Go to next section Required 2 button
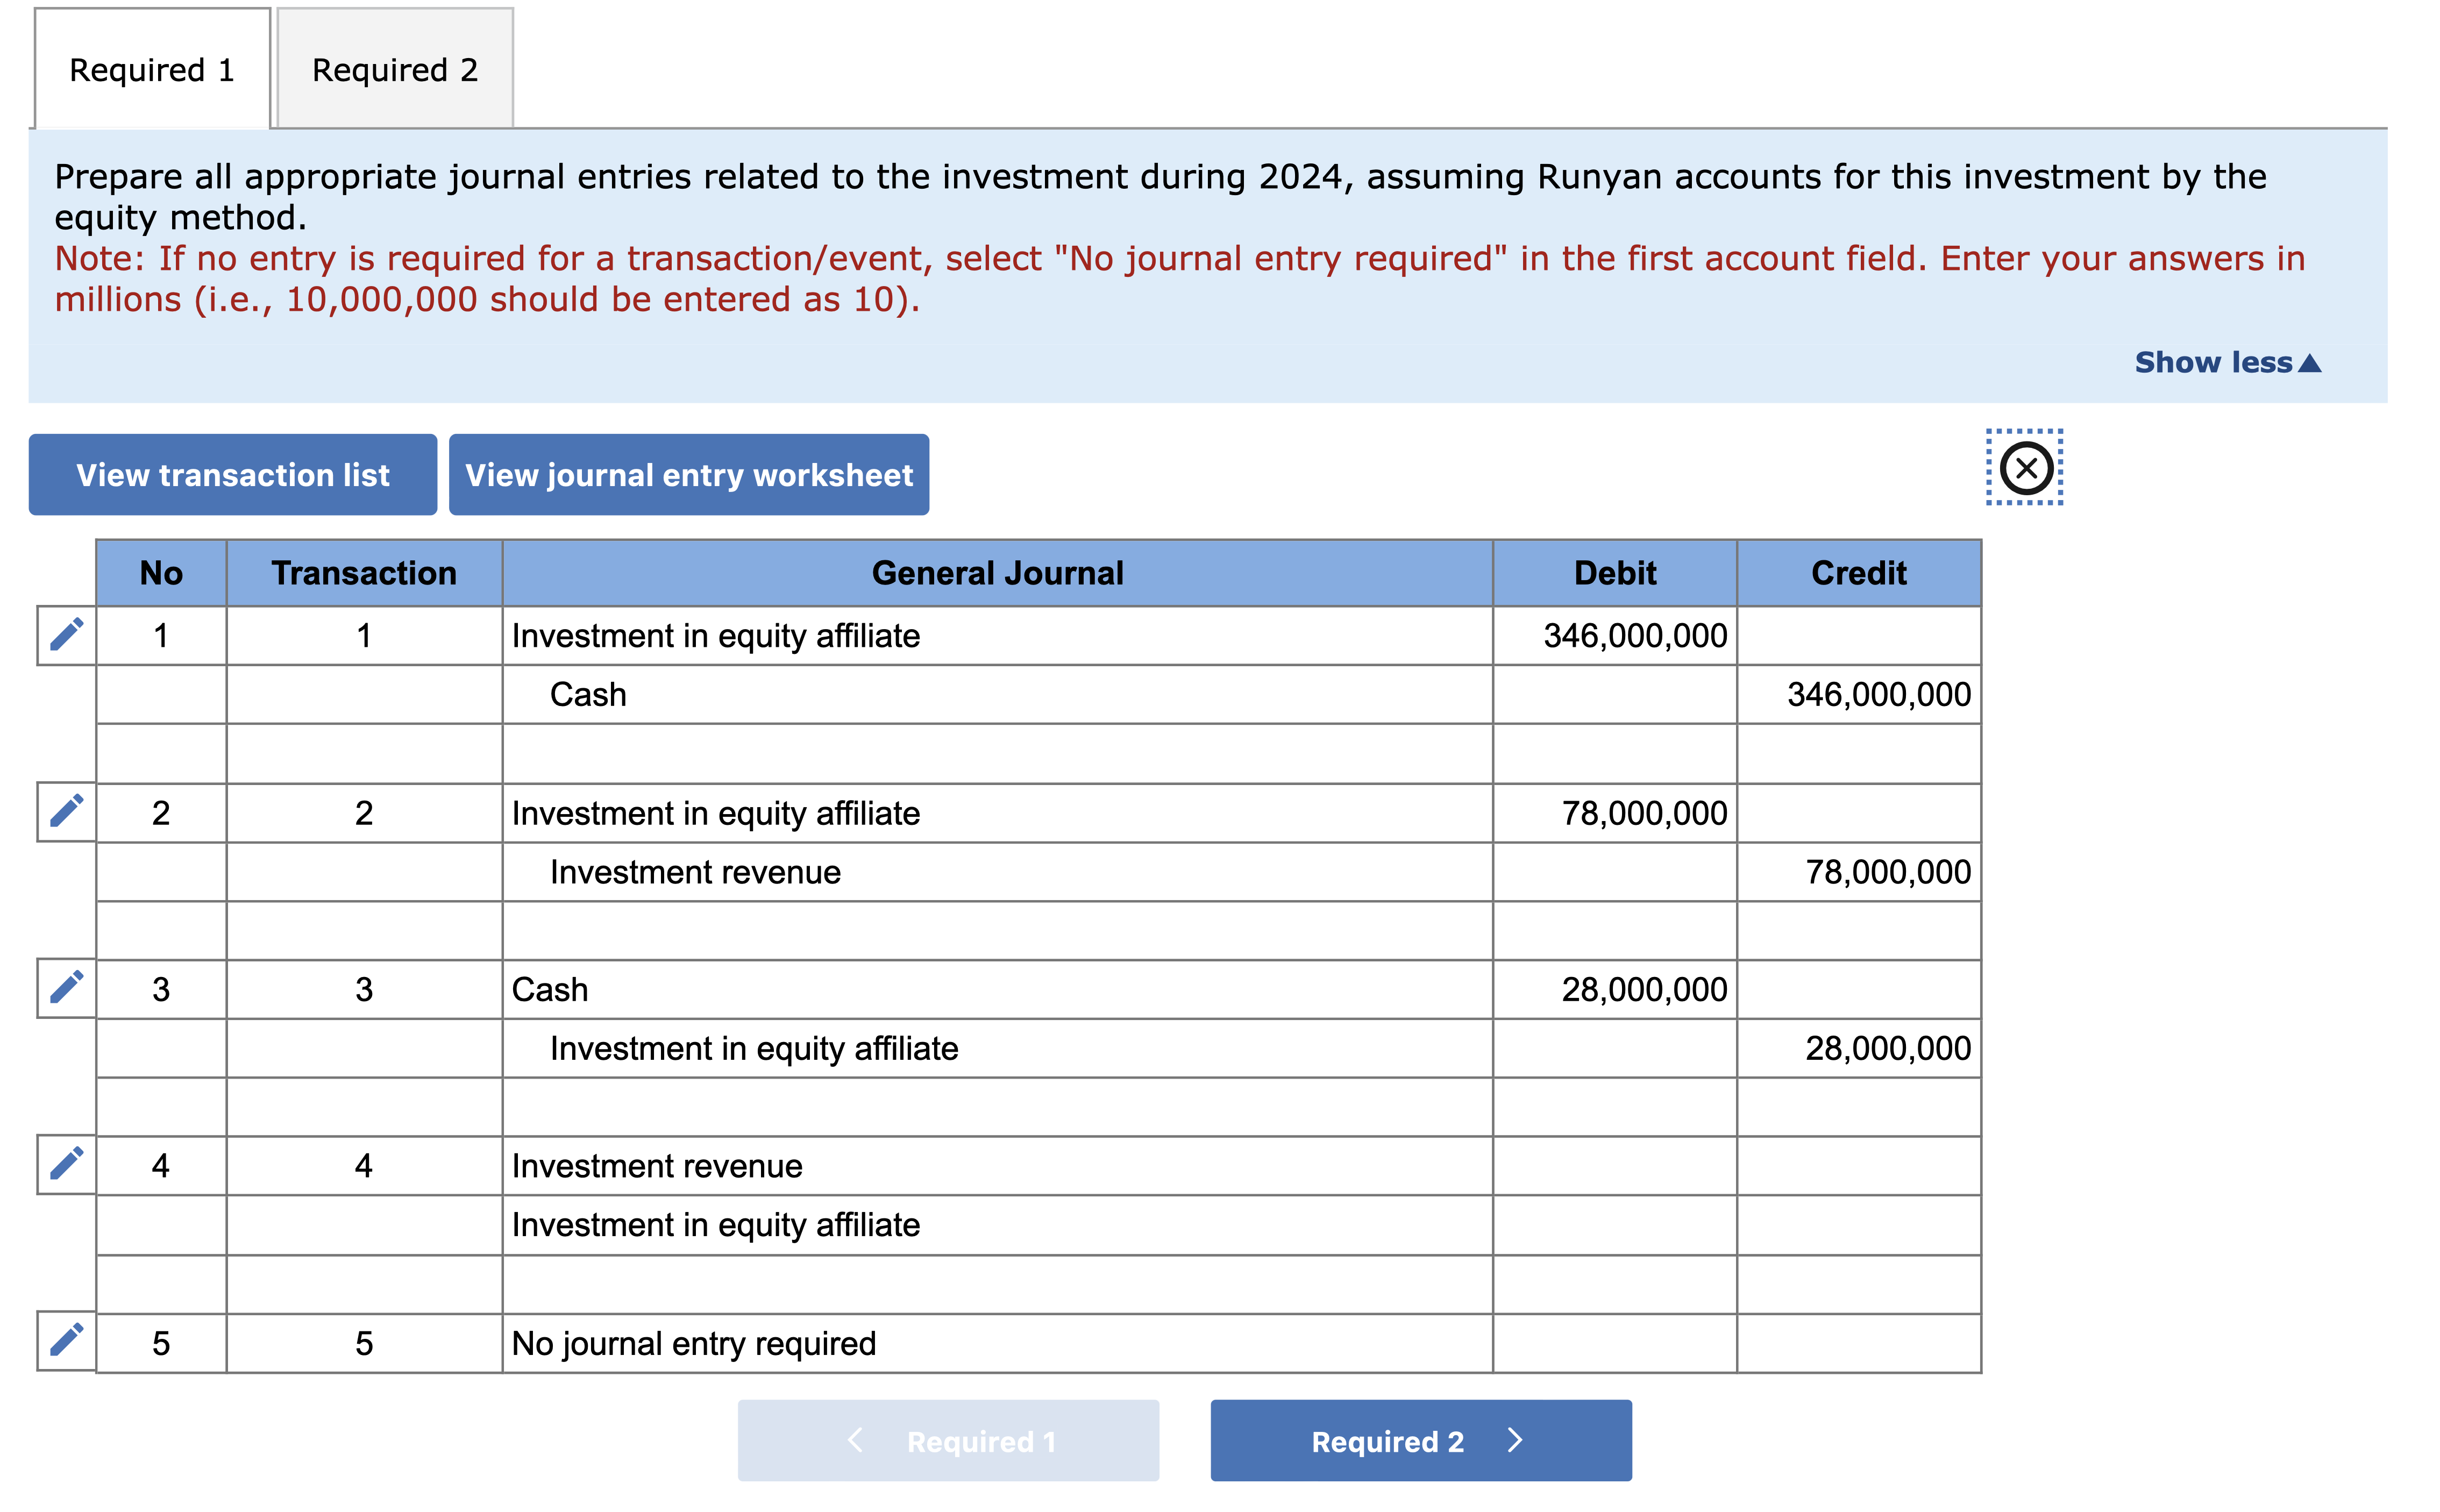Screen dimensions: 2440x1512 [1421, 1441]
